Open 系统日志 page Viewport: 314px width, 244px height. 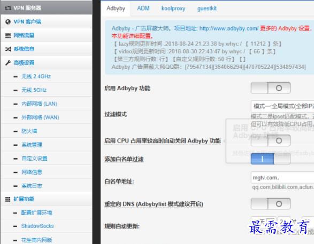(32, 186)
